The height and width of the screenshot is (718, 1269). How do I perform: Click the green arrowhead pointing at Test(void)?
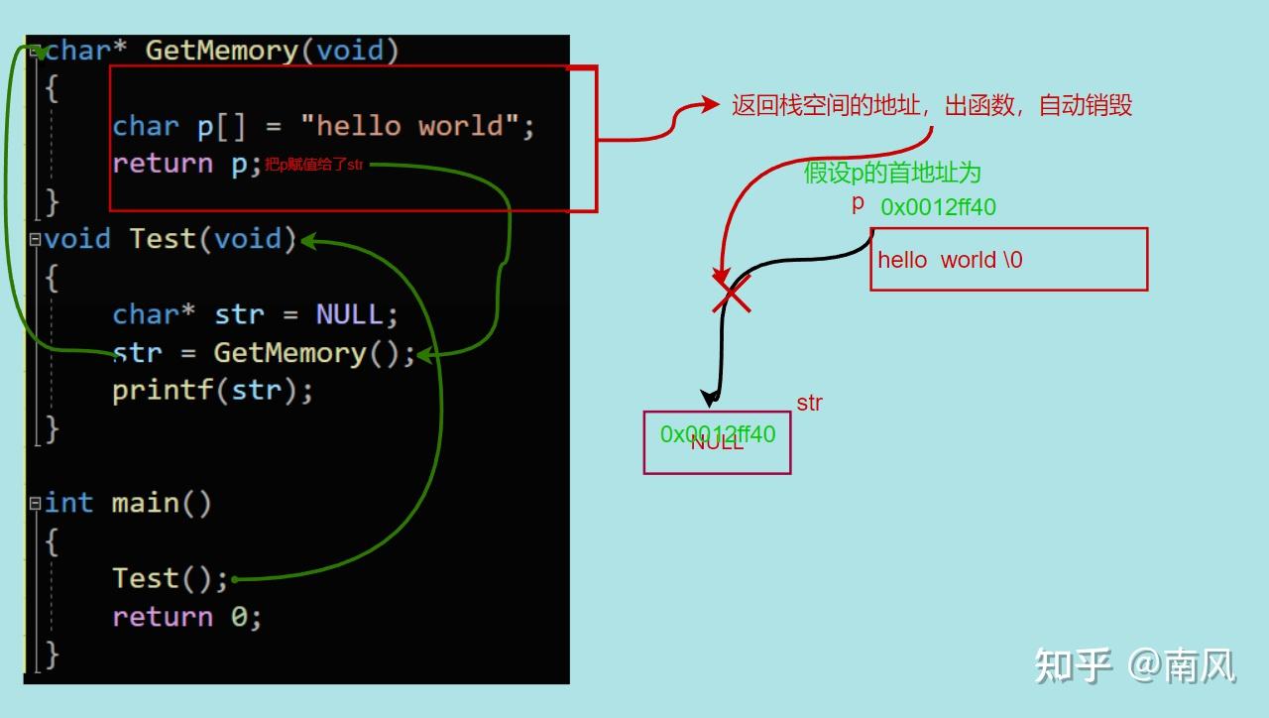pos(307,240)
